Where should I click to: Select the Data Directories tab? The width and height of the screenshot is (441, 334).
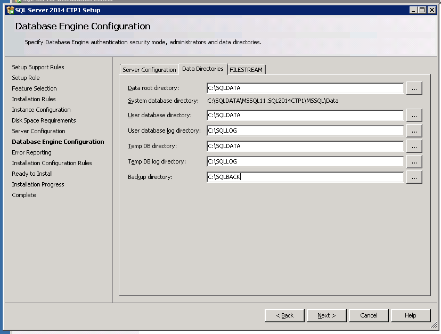202,69
